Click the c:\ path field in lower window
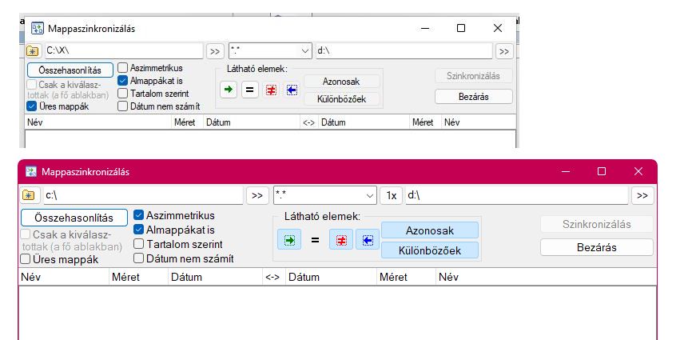Viewport: 680px width, 340px height. (143, 196)
